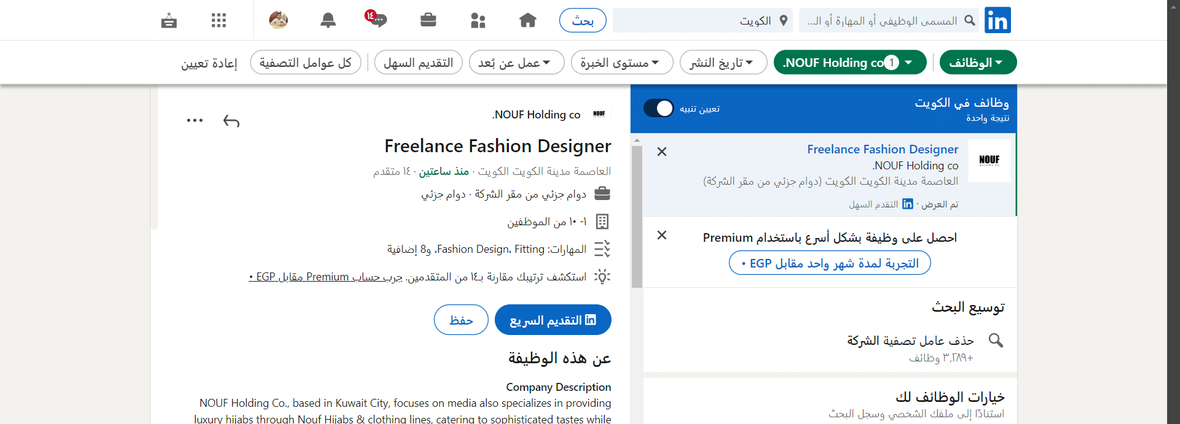
Task: Open the apps grid icon
Action: [219, 20]
